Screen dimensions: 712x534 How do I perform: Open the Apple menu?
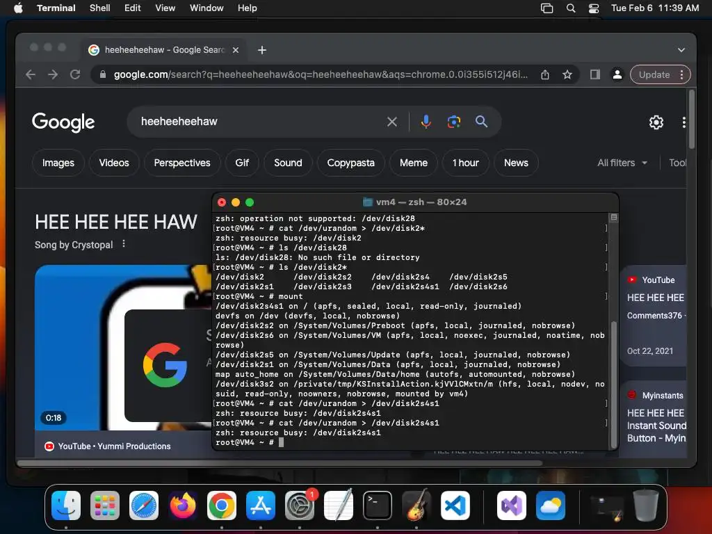click(18, 8)
